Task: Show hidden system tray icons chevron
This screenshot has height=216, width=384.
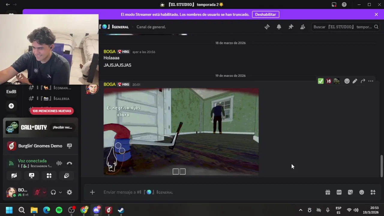Action: (301, 210)
